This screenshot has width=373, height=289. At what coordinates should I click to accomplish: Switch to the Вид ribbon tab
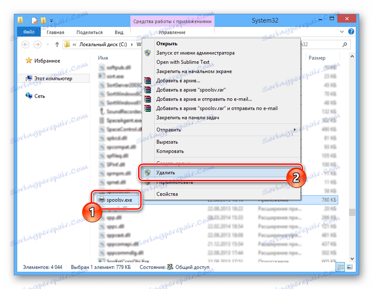(x=119, y=32)
